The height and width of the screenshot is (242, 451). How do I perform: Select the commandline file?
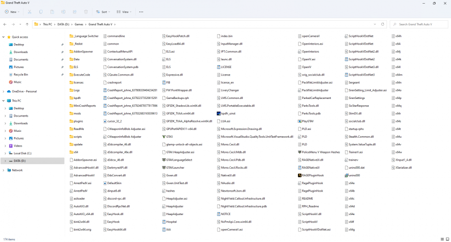click(114, 36)
